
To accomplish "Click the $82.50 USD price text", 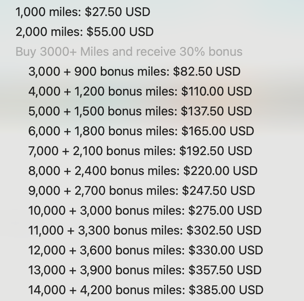I will point(207,71).
